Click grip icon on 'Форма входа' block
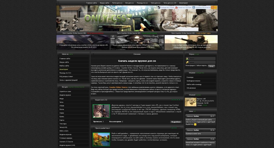The width and height of the screenshot is (274, 148). tap(187, 54)
